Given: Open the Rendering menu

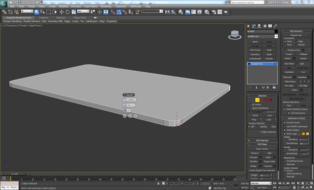Looking at the screenshot, I should pyautogui.click(x=106, y=6).
